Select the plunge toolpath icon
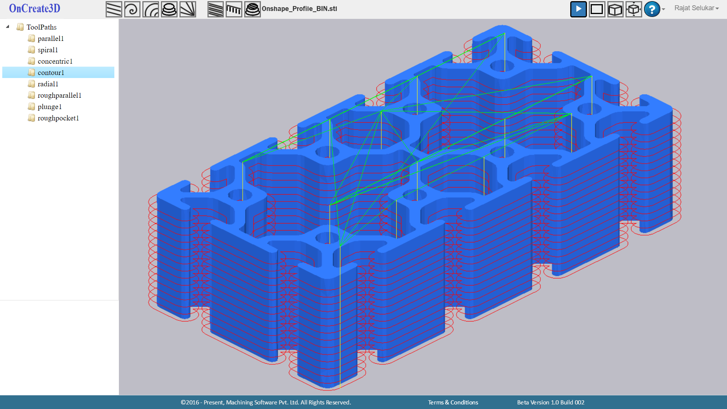This screenshot has height=409, width=727. tap(234, 9)
